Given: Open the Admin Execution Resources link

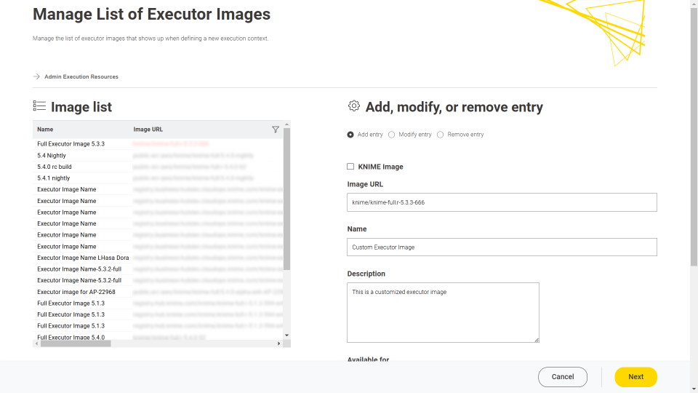Looking at the screenshot, I should click(81, 76).
